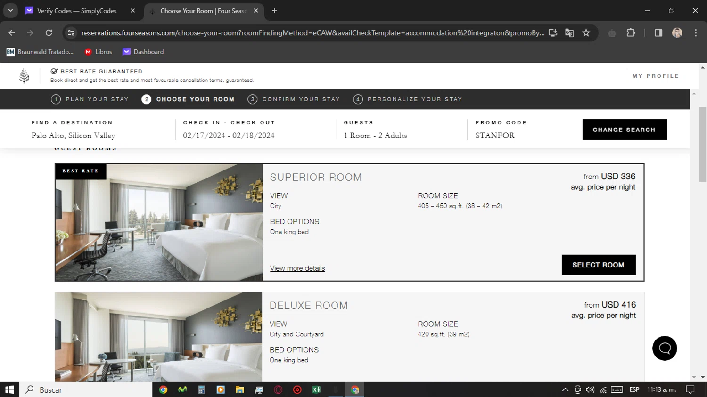The image size is (707, 397).
Task: Open the browser extensions puzzle icon
Action: tap(631, 33)
